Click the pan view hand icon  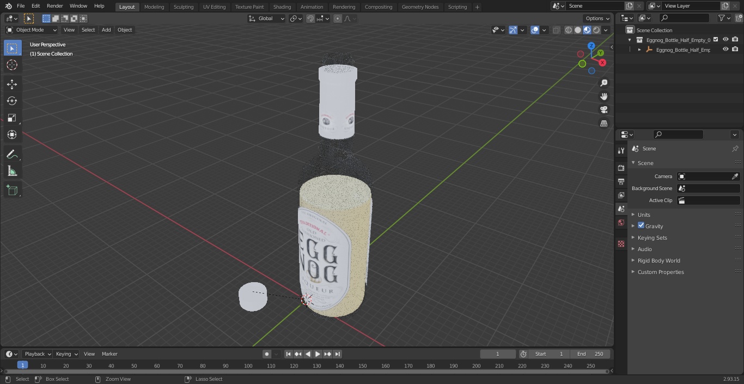pos(603,96)
